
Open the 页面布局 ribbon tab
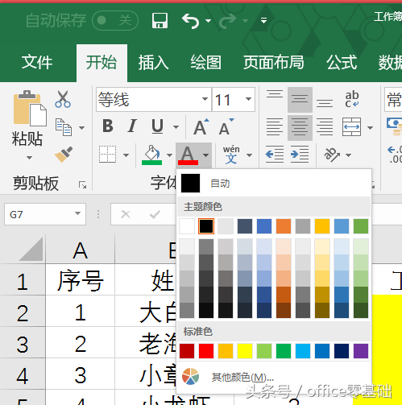click(274, 62)
